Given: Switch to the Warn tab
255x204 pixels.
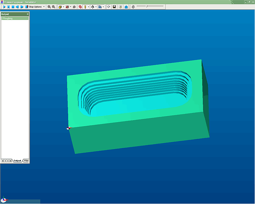Looking at the screenshot, I should tap(26, 161).
